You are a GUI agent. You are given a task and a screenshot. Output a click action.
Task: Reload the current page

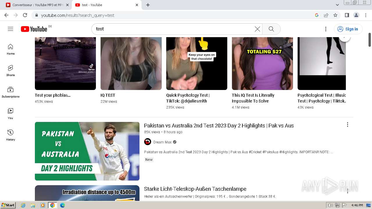pyautogui.click(x=25, y=15)
